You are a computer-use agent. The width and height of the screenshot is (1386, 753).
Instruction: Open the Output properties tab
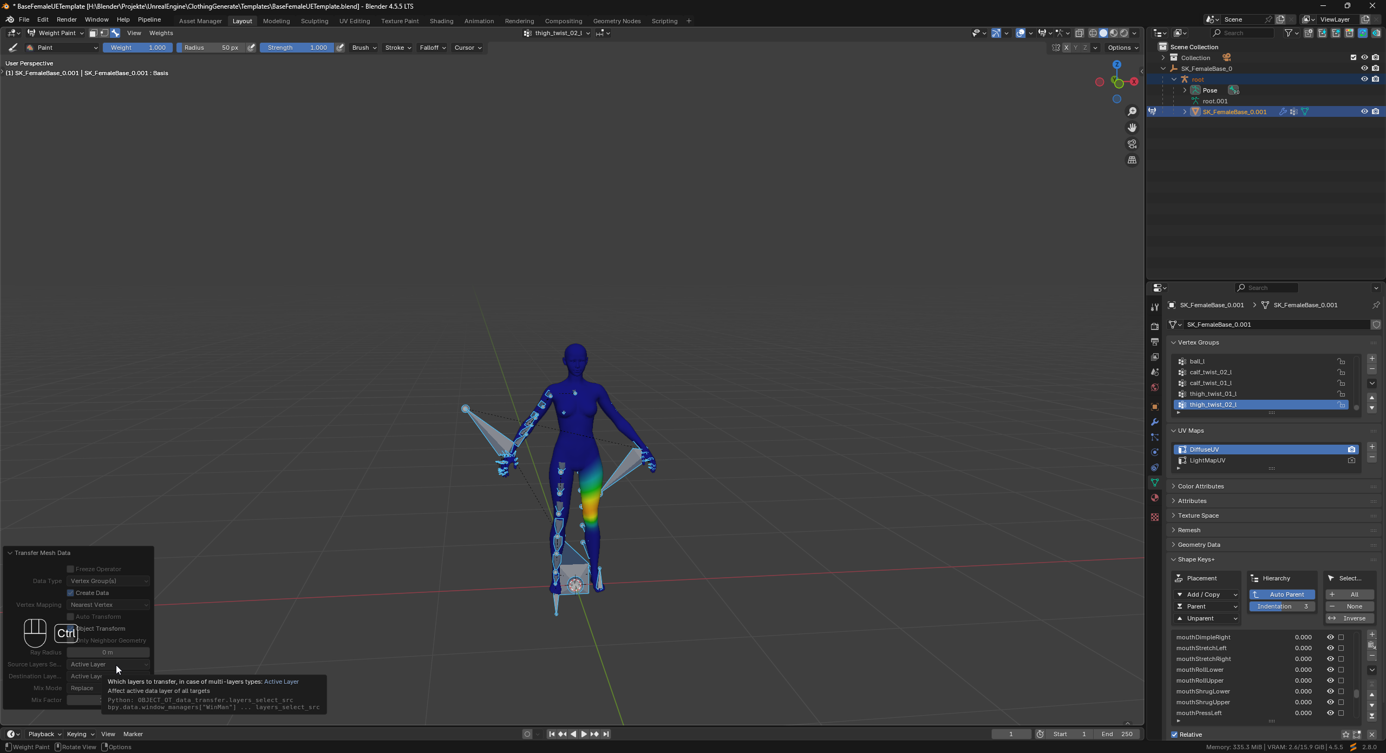(x=1154, y=341)
